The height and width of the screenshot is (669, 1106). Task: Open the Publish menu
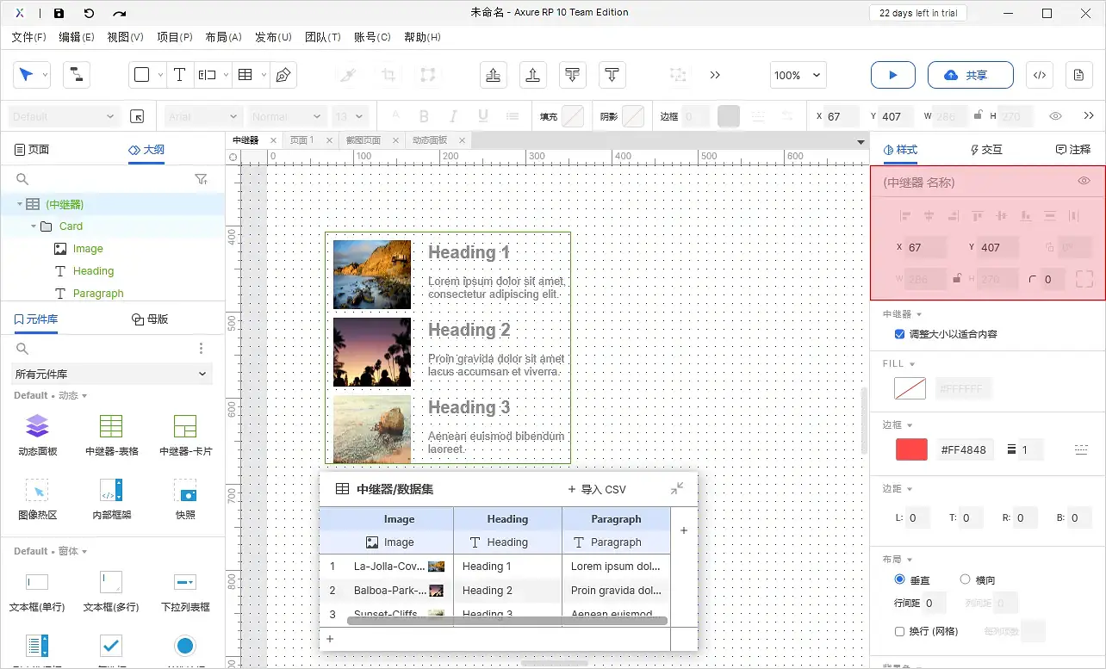273,37
